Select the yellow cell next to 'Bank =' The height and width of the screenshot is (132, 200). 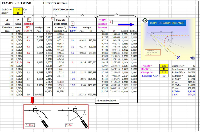pyautogui.click(x=18, y=13)
